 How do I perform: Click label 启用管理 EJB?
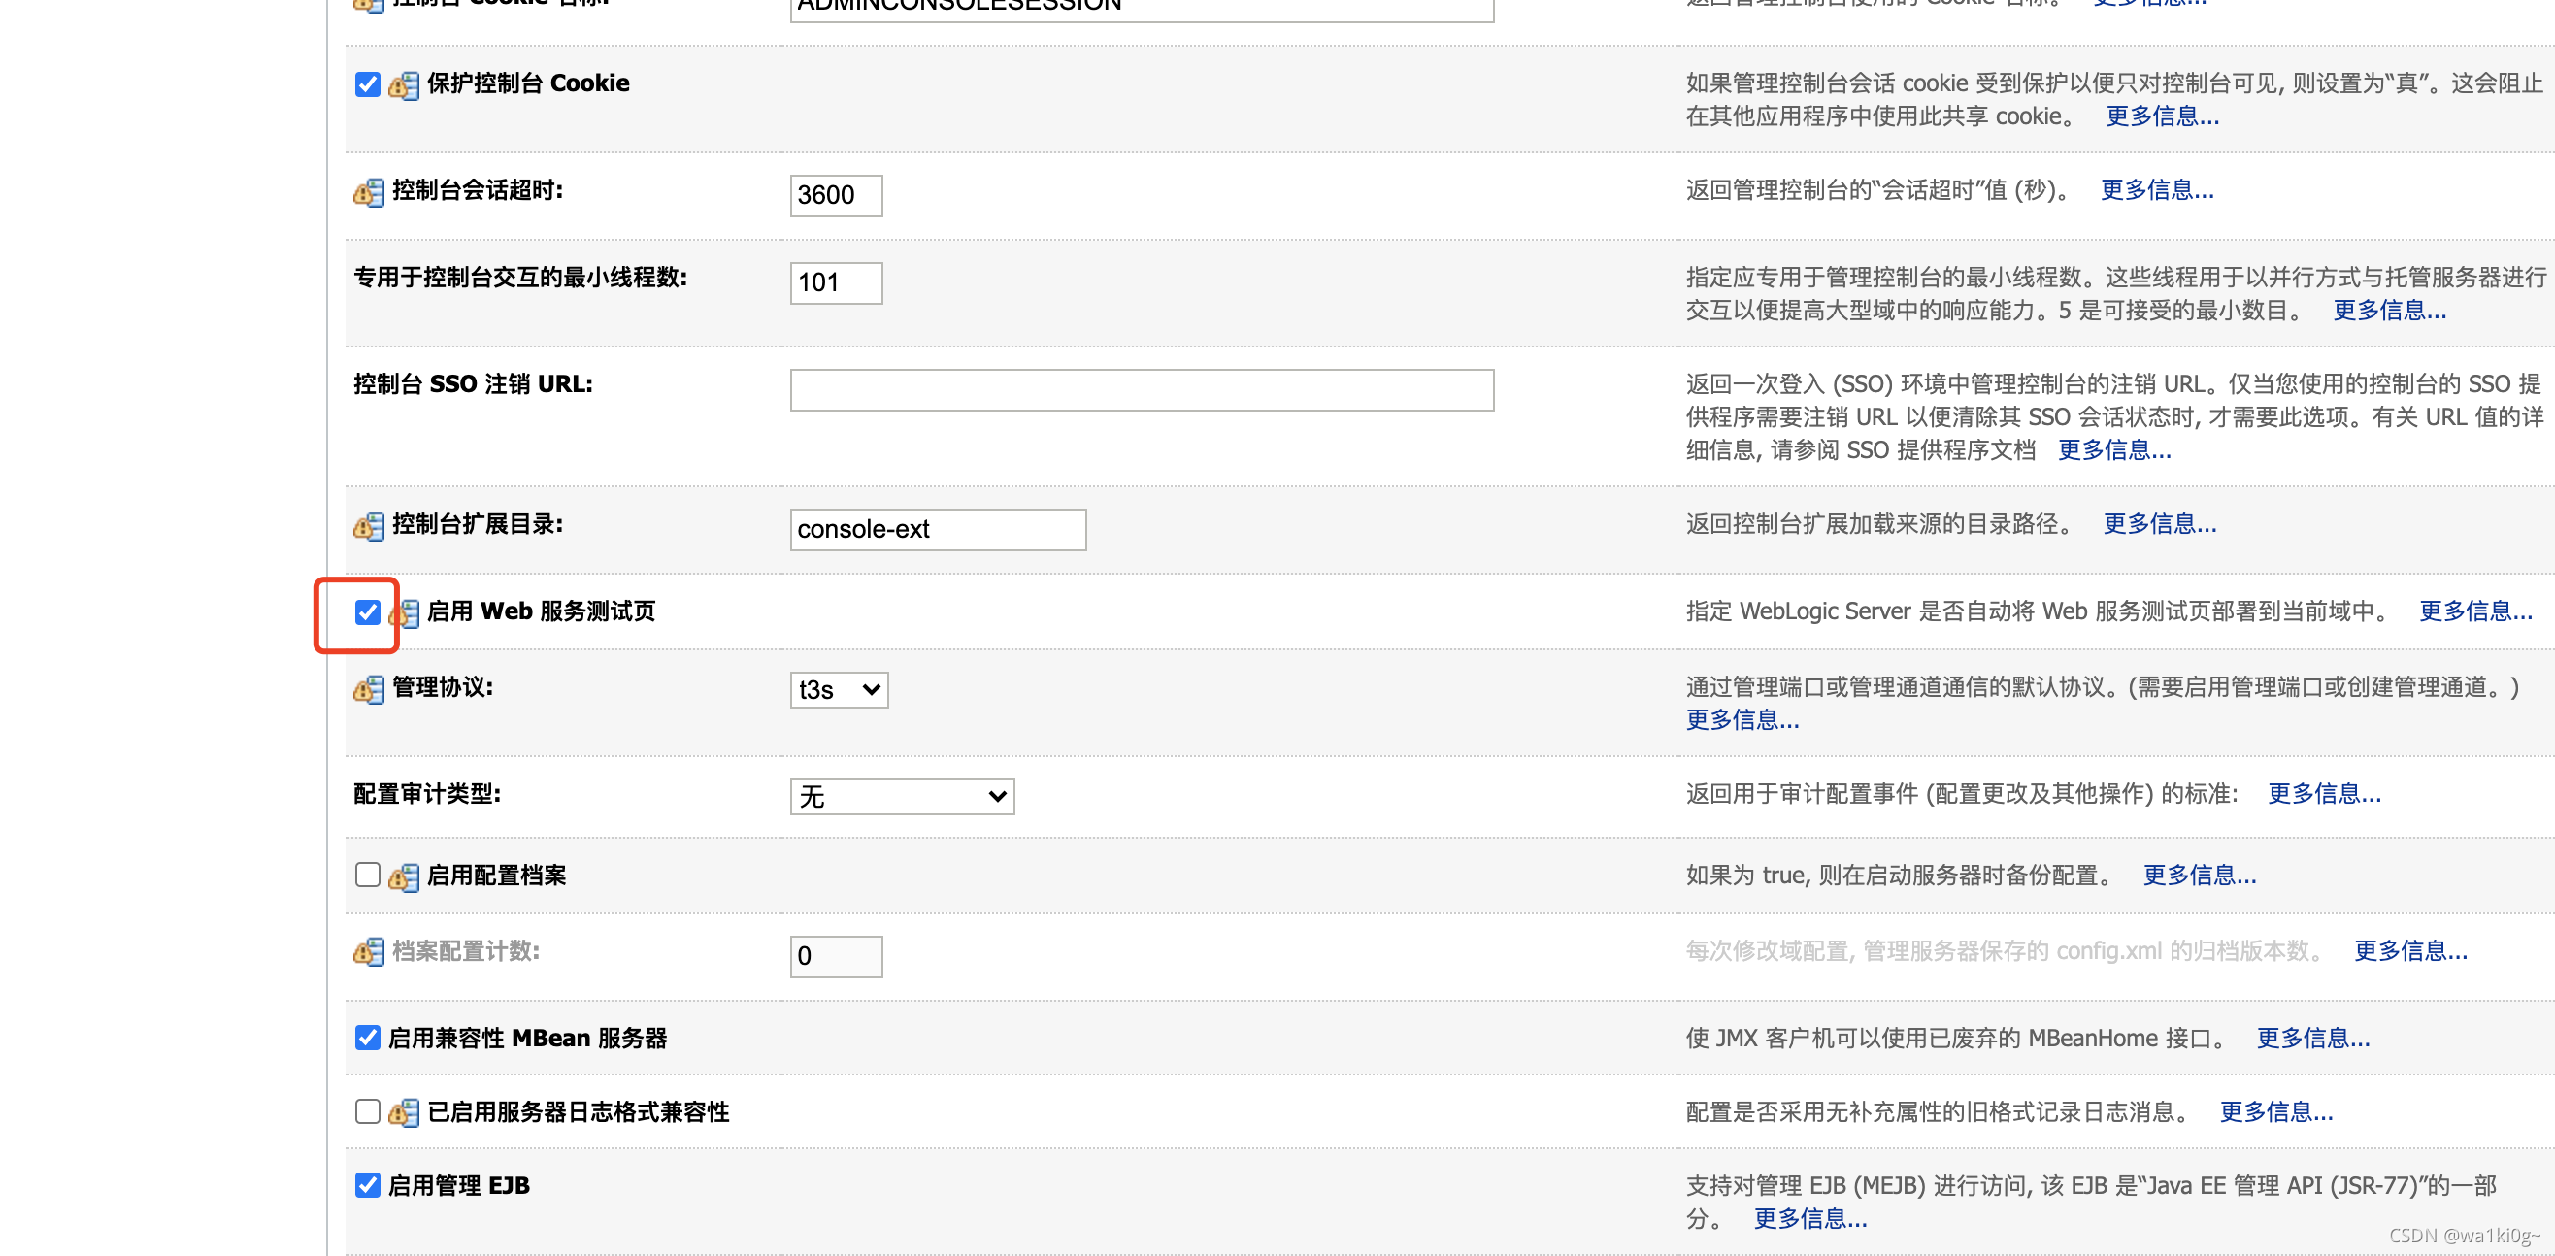pos(458,1185)
